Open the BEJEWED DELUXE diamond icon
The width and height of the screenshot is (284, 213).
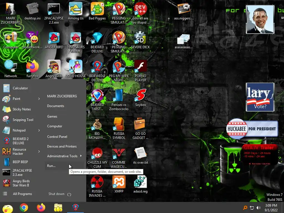[97, 42]
